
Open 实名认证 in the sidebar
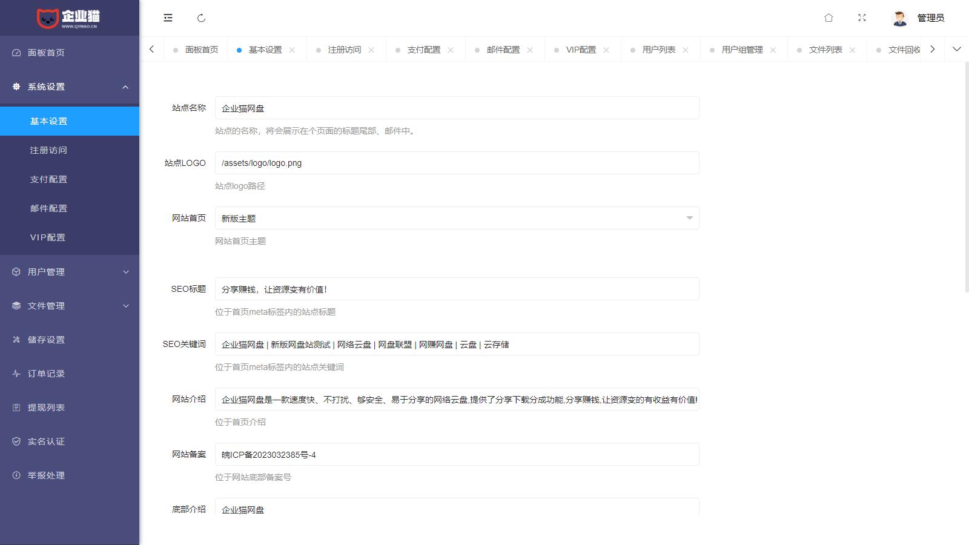(x=45, y=441)
